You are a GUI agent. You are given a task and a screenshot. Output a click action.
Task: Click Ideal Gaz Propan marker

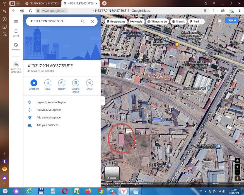click(170, 165)
